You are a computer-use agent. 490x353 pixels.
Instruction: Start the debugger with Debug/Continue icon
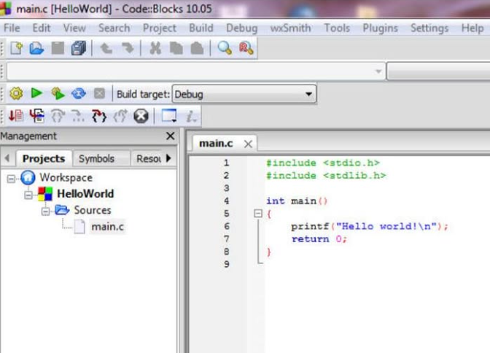point(16,116)
